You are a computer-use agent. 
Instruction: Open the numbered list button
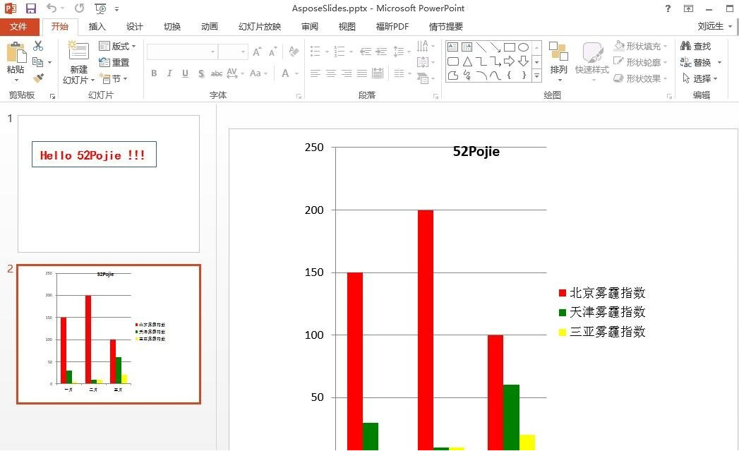point(340,51)
